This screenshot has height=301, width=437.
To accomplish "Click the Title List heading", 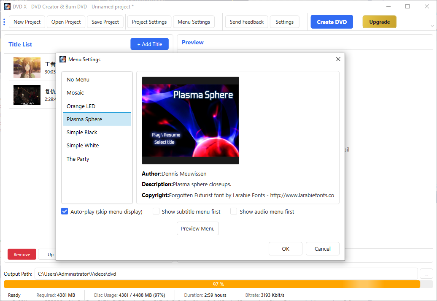I will click(x=20, y=44).
